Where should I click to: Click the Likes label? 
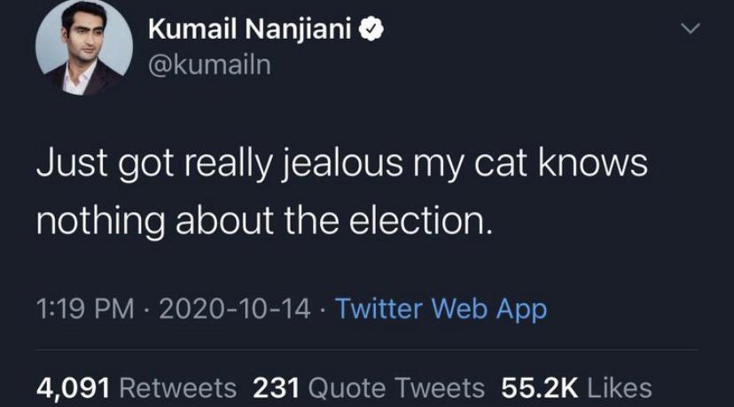[x=620, y=387]
